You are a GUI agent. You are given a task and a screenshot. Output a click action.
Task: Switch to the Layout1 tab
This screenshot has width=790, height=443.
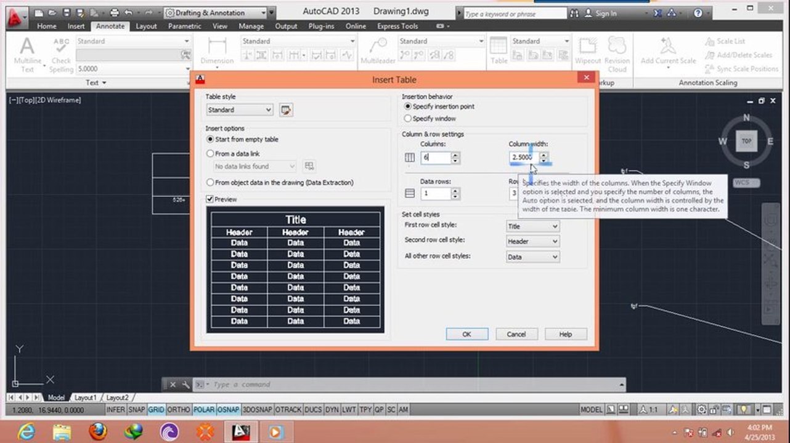point(86,398)
